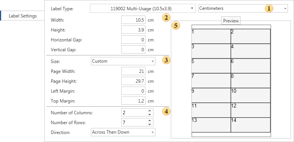The height and width of the screenshot is (142, 294).
Task: Open the Label Type dropdown
Action: pyautogui.click(x=143, y=8)
